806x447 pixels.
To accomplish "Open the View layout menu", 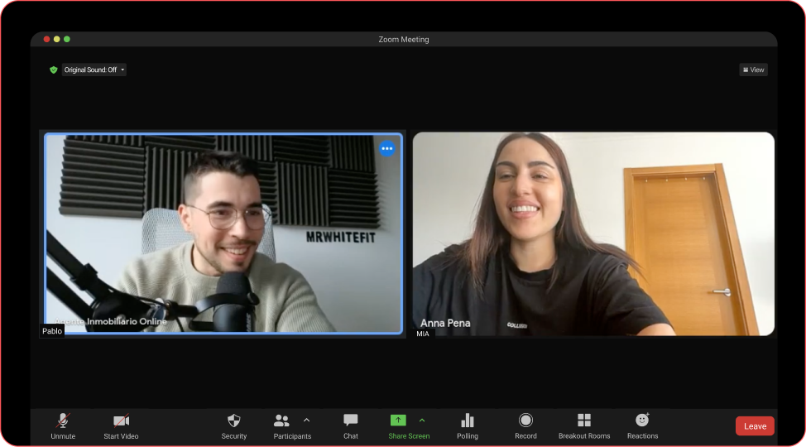I will 753,70.
